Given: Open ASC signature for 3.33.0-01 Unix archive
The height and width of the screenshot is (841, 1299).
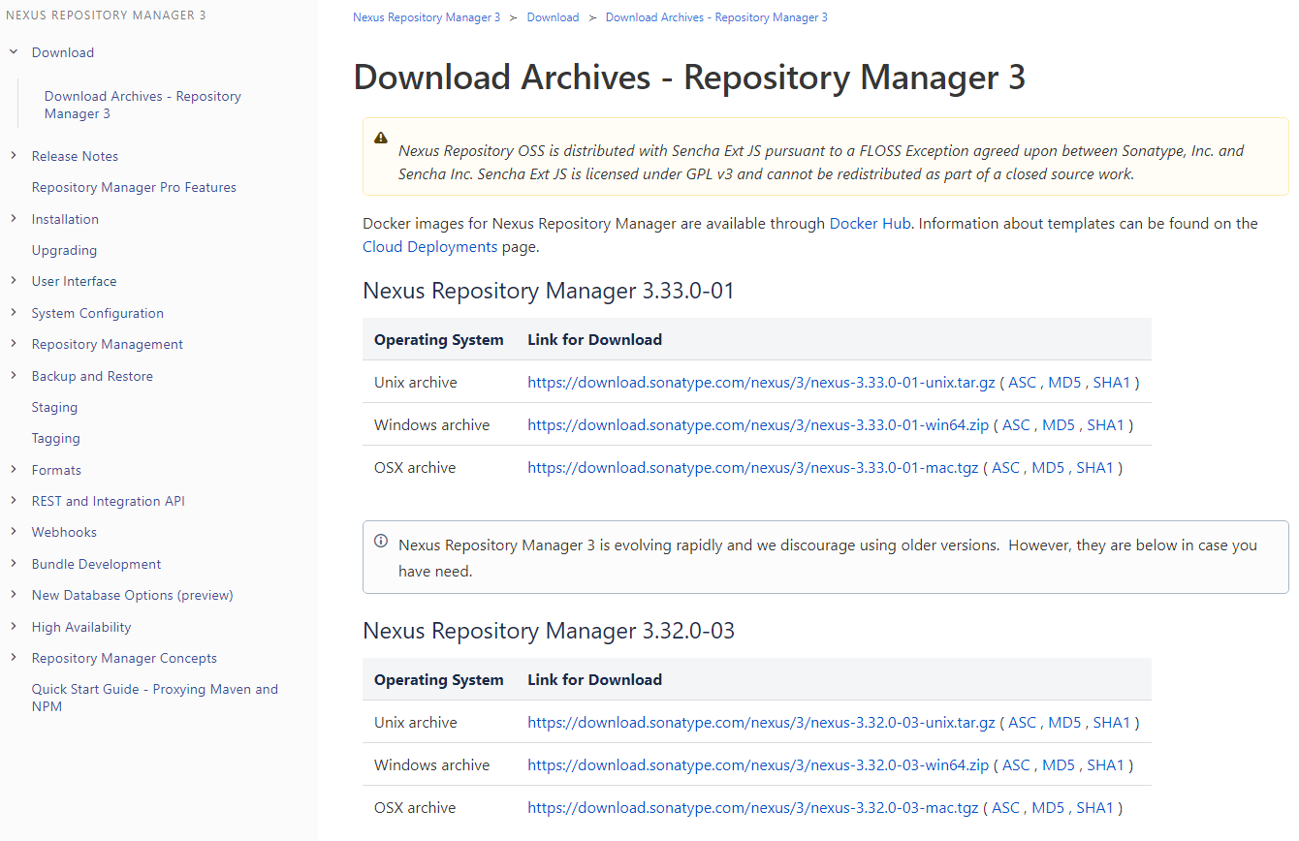Looking at the screenshot, I should pos(1022,382).
